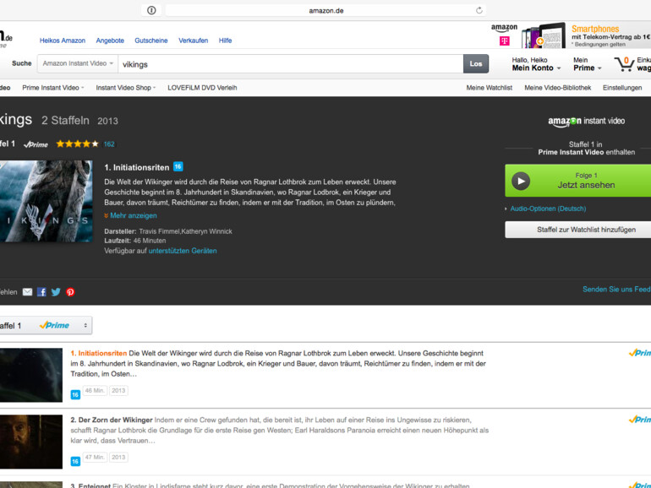Click the page info icon in address bar

[151, 10]
